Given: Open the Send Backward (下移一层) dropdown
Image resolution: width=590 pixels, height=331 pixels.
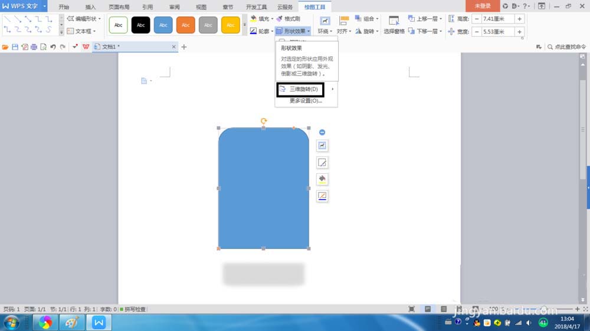Looking at the screenshot, I should (x=425, y=31).
